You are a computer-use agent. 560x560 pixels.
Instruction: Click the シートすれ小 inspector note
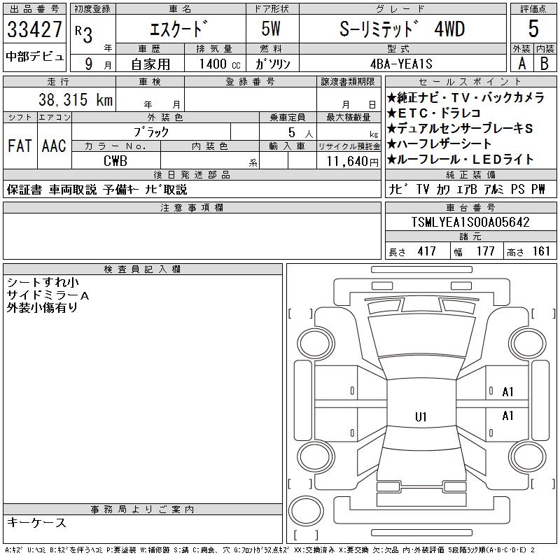(x=43, y=283)
